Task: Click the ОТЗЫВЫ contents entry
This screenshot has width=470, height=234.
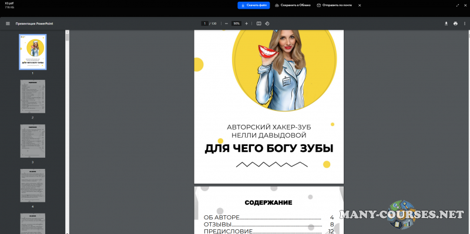Action: pos(268,225)
